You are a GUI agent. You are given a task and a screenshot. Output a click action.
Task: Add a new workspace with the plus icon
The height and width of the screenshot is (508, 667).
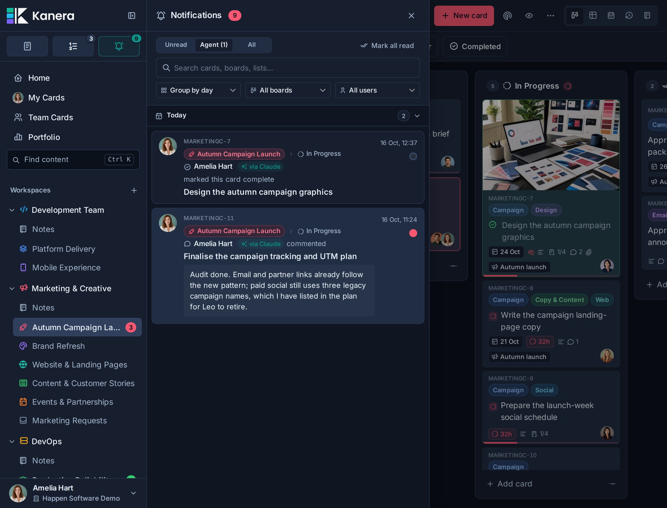pos(134,190)
